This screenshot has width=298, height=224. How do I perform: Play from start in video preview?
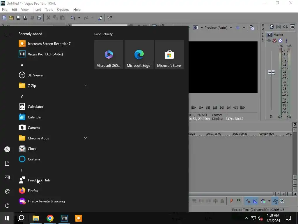click(194, 108)
